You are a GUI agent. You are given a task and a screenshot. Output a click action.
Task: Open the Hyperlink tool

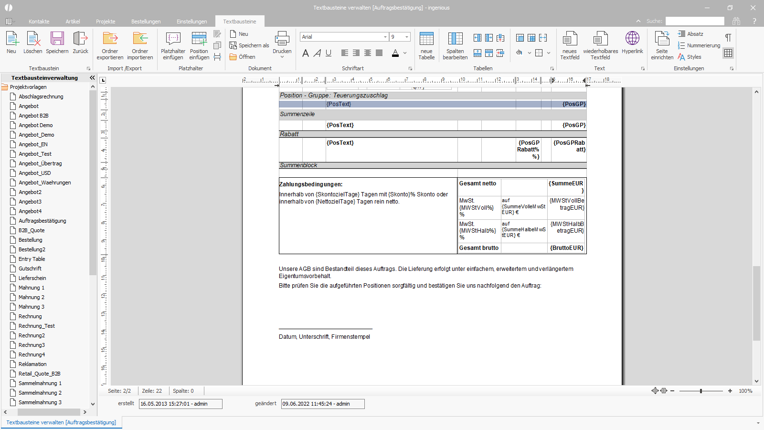(632, 43)
